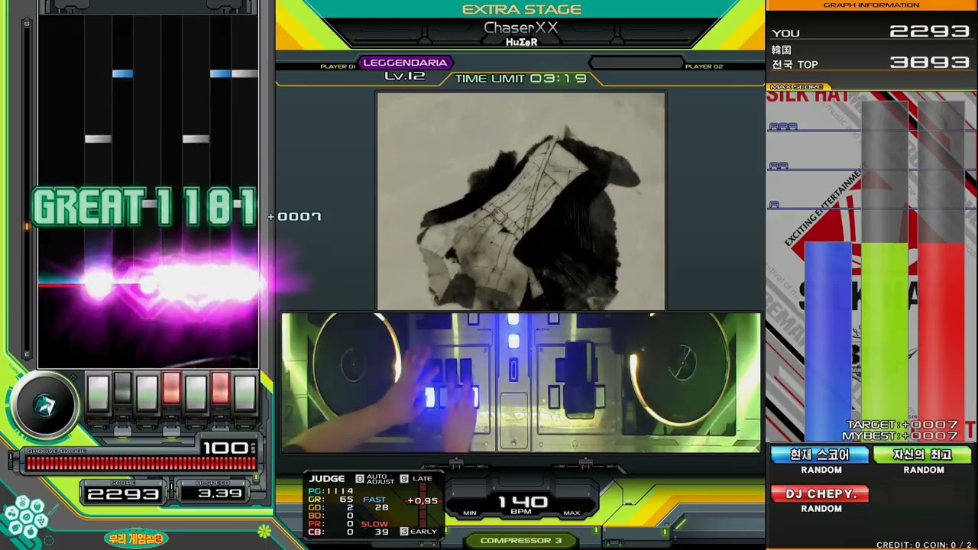Click the green flower icon
Viewport: 978px width, 550px height.
pos(264,530)
